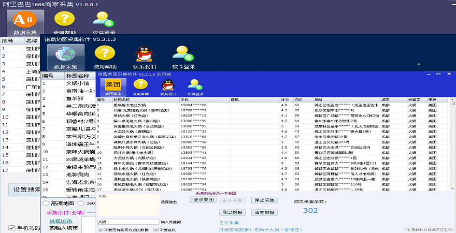This screenshot has height=233, width=456.
Task: Select row 四井火锅(重庆老火锅)
Action: click(272, 153)
